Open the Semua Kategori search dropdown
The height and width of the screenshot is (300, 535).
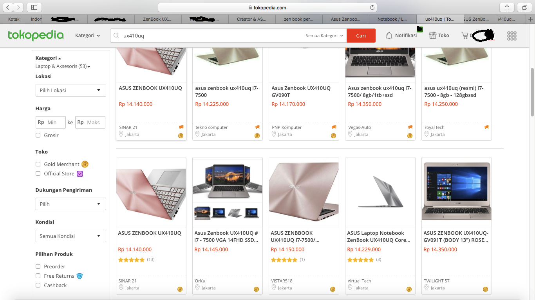coord(325,36)
